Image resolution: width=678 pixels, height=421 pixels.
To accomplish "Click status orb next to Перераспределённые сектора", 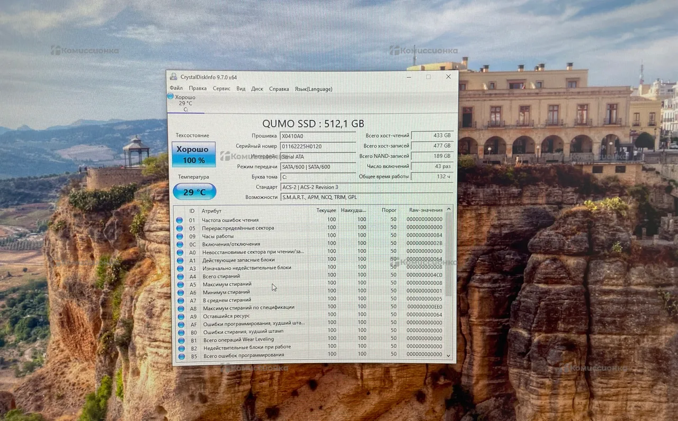I will click(x=180, y=228).
